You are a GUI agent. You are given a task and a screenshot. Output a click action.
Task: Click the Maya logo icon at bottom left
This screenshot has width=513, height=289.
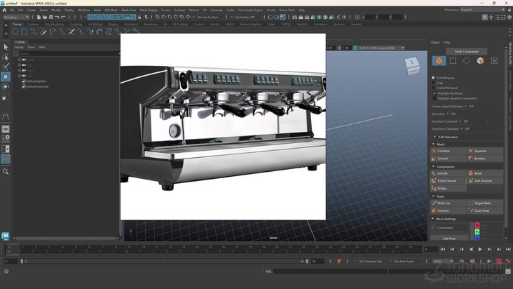coord(6,236)
